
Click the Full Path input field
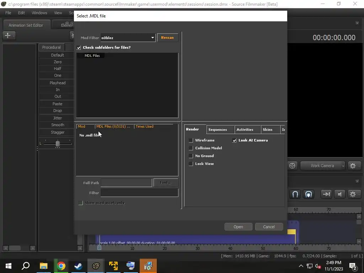126,183
